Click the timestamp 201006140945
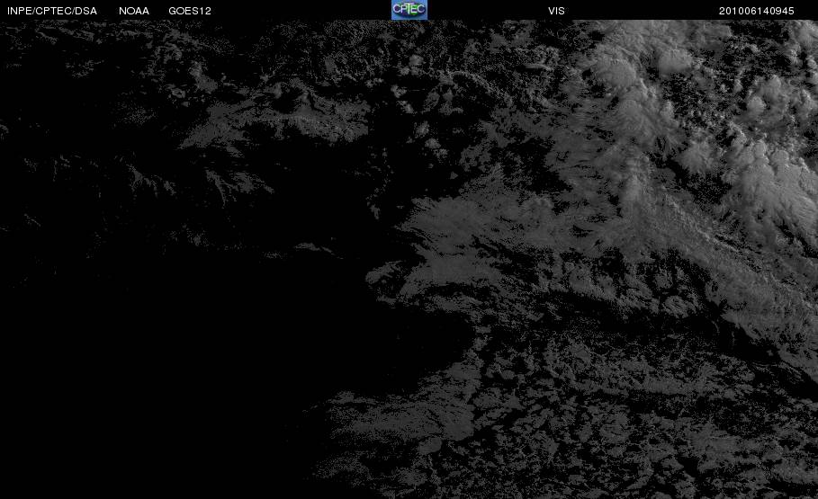The height and width of the screenshot is (499, 818). point(757,11)
